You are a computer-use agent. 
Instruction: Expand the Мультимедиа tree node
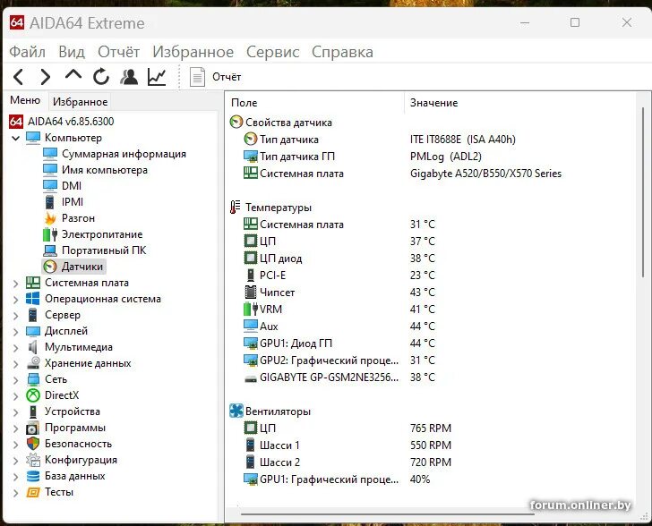[x=16, y=348]
